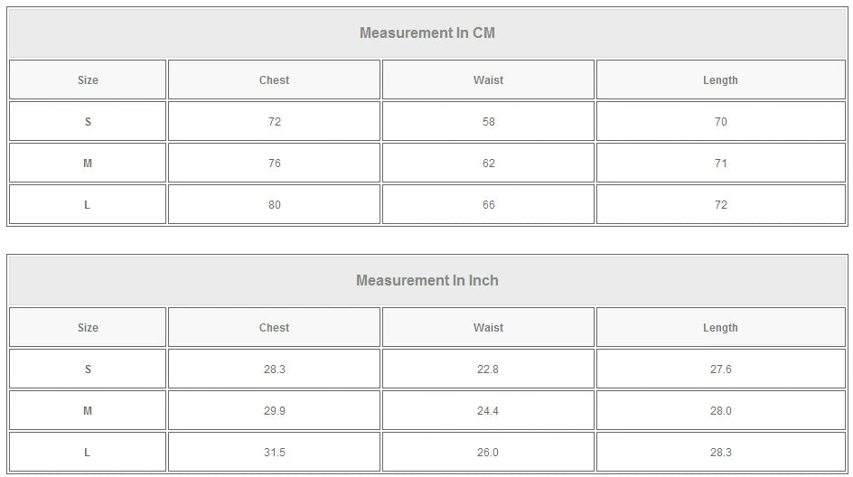Click the waist value 66 cell
This screenshot has width=853, height=477.
point(488,205)
